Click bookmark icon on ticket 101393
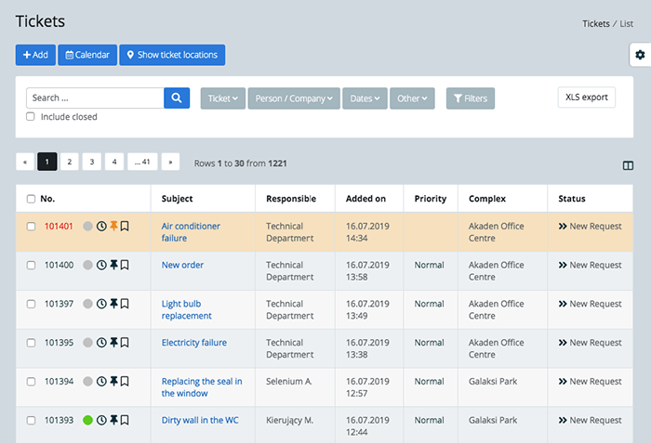 point(125,420)
